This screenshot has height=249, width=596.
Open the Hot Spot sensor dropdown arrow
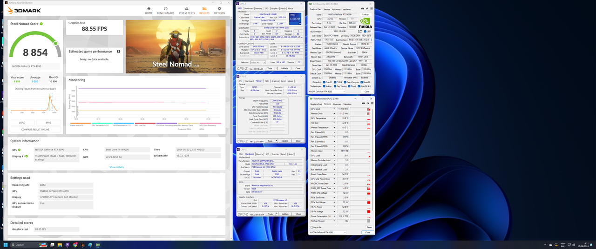(335, 123)
